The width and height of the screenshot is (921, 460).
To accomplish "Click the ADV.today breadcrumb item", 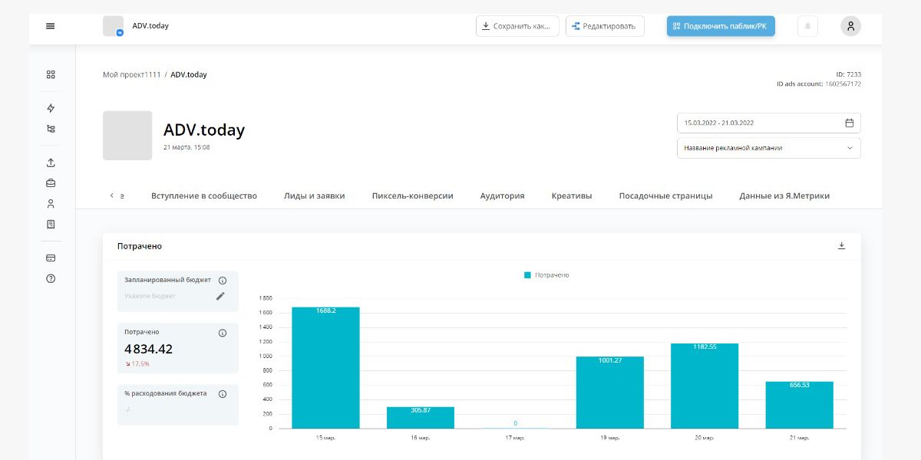I will (189, 74).
